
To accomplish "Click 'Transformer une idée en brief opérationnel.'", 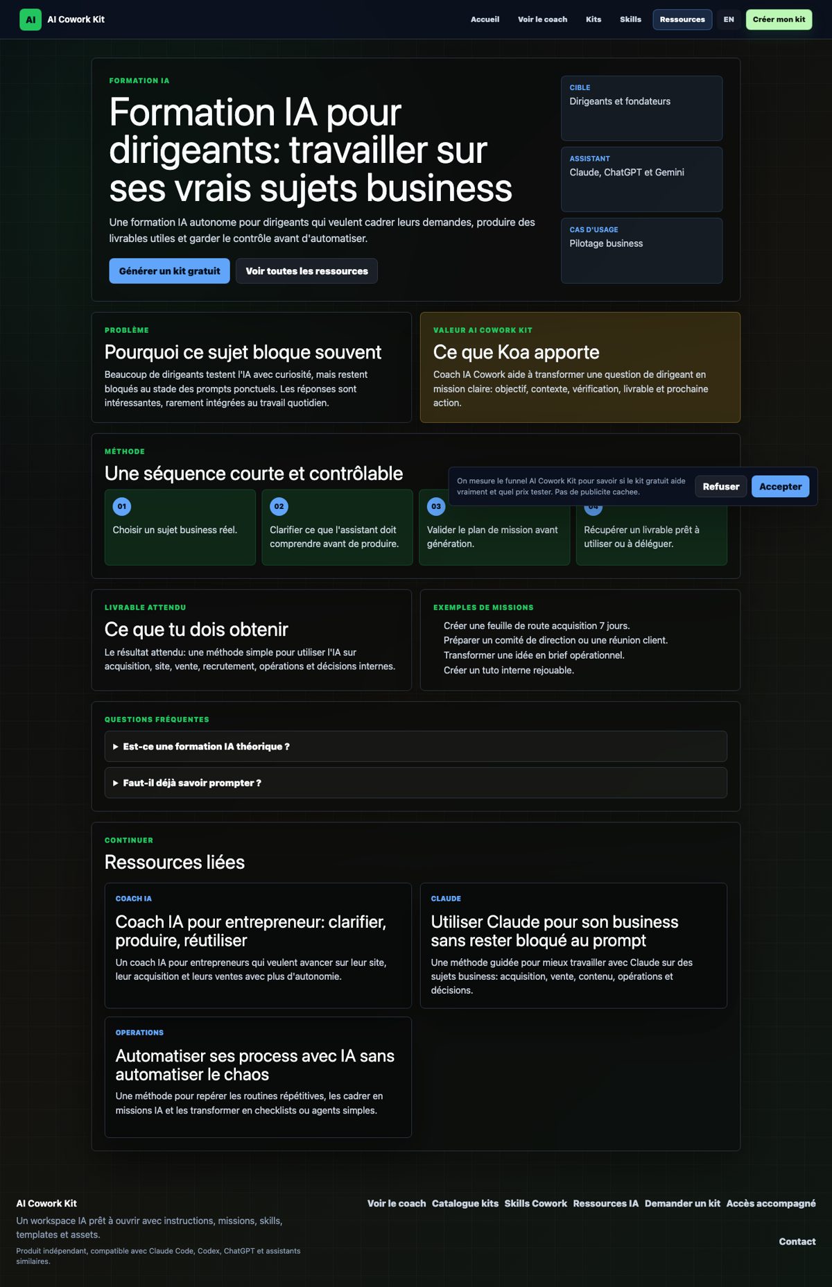I will tap(534, 655).
